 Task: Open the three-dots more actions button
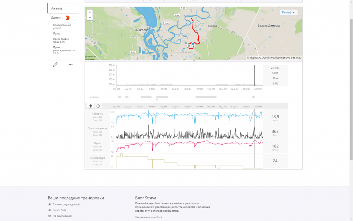[x=71, y=65]
